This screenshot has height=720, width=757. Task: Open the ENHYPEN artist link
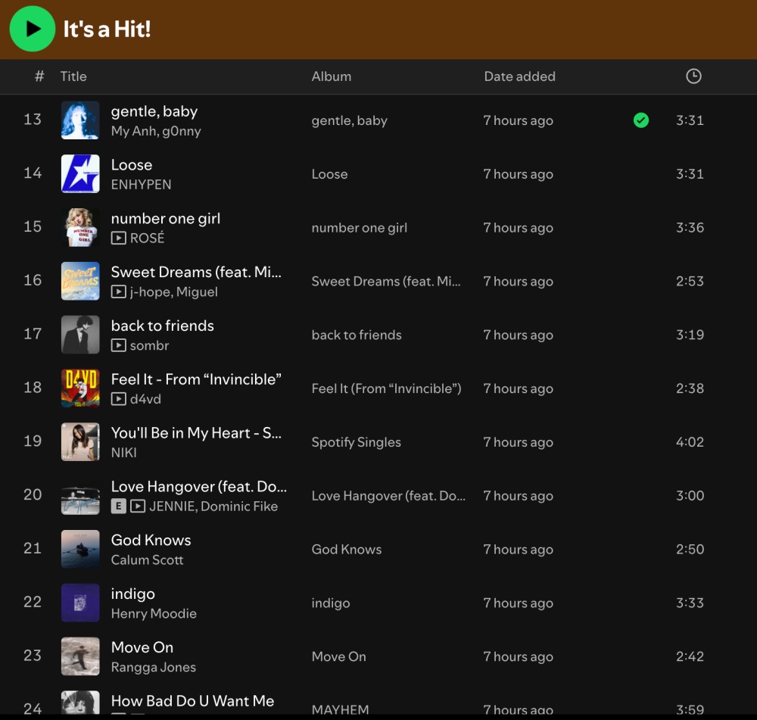coord(141,185)
